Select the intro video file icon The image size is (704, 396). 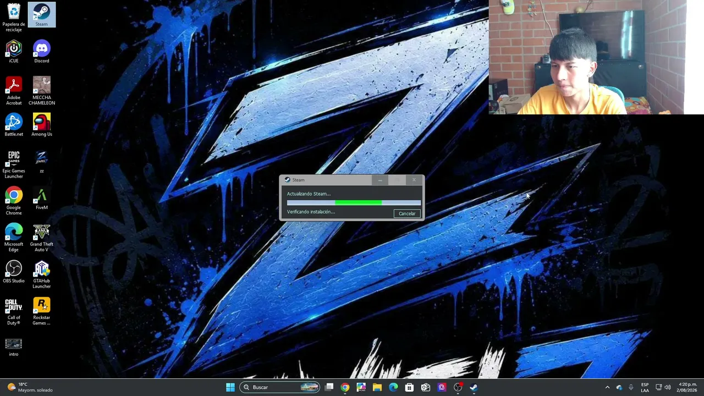click(14, 347)
